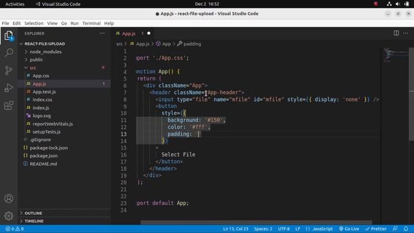Click the volume icon in system tray
Viewport: 414px width, 233px height.
tap(398, 4)
